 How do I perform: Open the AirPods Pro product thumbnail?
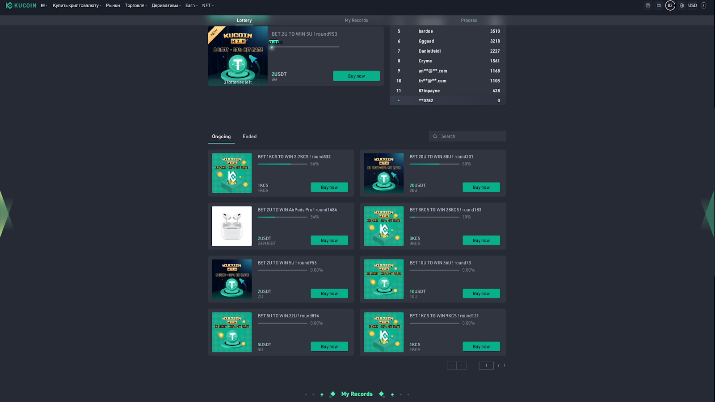coord(232,226)
